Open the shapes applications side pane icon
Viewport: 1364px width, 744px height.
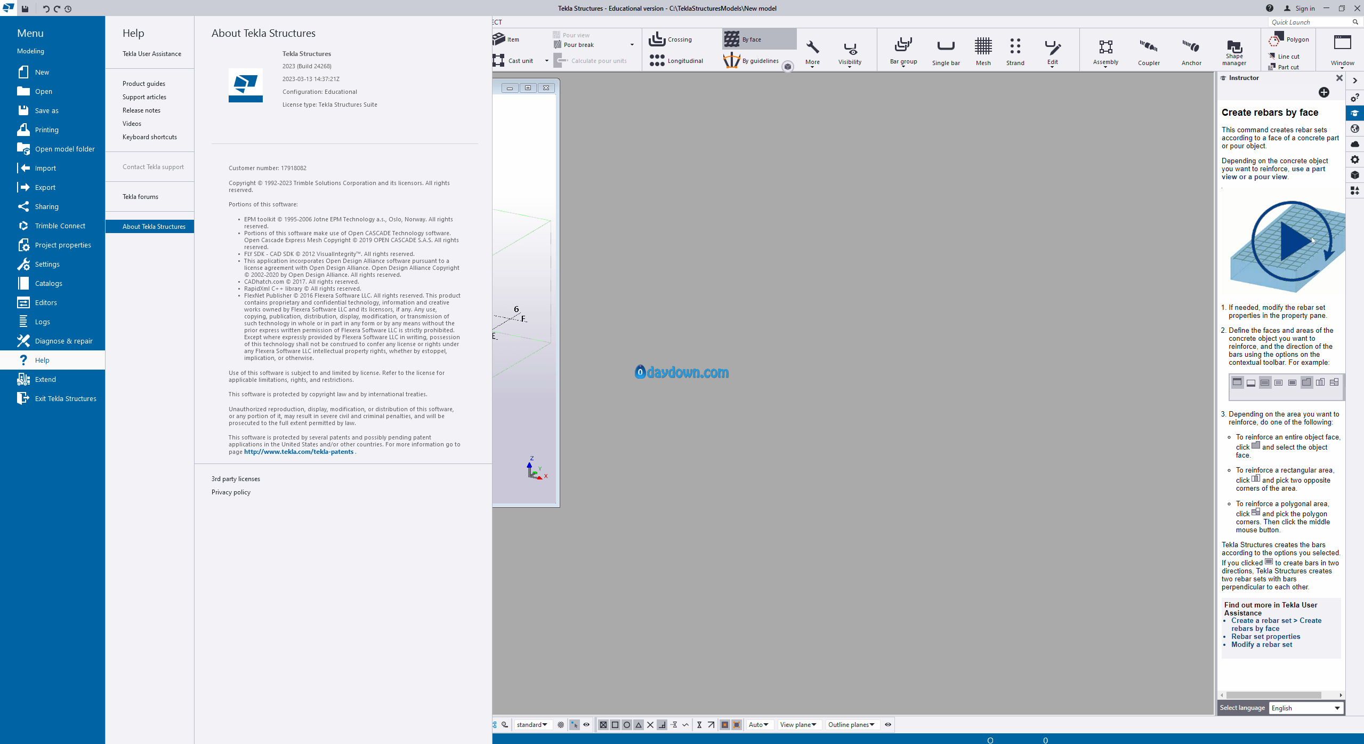(x=1355, y=190)
